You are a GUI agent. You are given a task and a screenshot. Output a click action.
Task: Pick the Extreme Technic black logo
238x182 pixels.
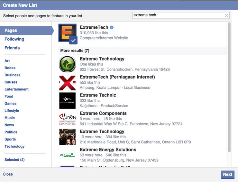[x=68, y=101]
